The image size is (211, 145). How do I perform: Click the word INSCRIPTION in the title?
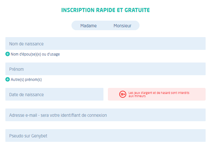click(78, 10)
